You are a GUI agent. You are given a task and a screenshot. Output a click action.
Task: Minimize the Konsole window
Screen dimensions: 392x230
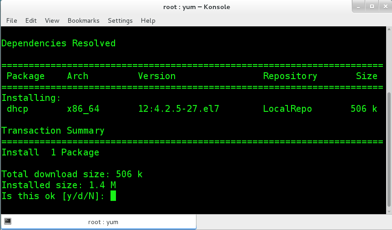pyautogui.click(x=358, y=6)
